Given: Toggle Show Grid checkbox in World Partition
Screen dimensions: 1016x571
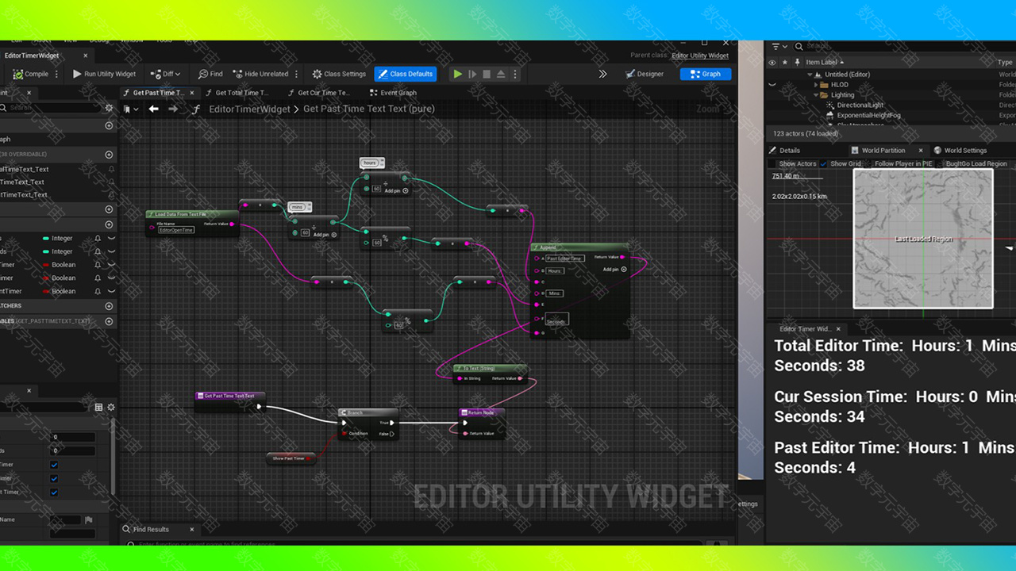Looking at the screenshot, I should (x=824, y=164).
